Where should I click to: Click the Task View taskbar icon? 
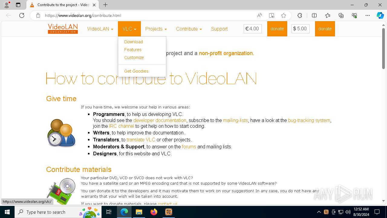(109, 212)
